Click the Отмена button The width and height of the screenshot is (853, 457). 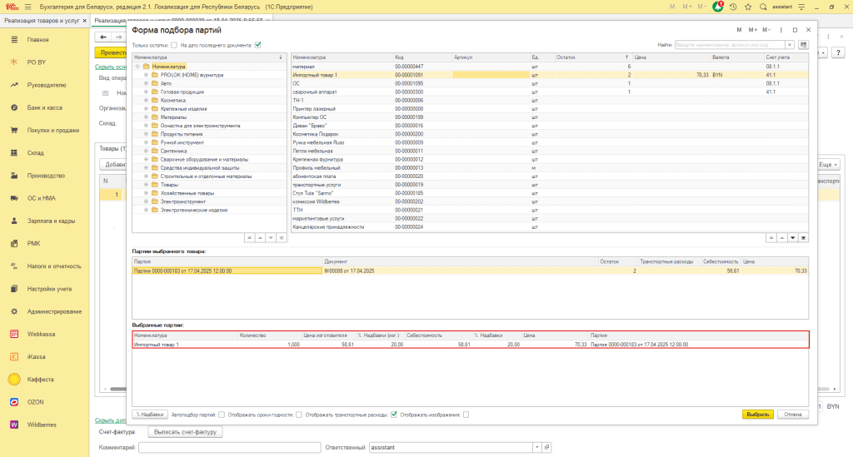coord(793,415)
